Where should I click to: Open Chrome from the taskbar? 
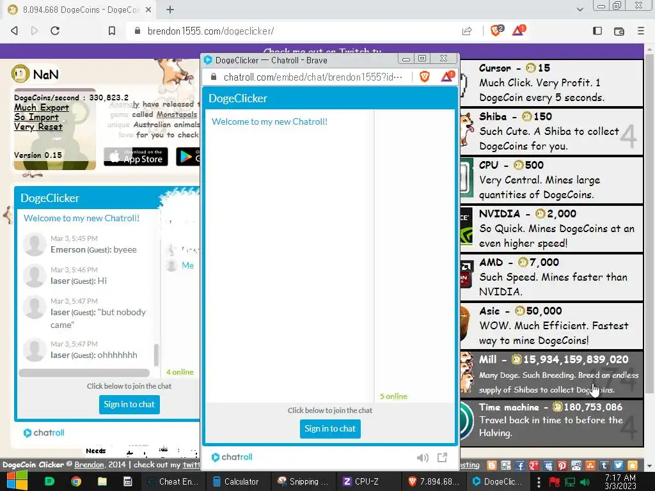pos(75,481)
